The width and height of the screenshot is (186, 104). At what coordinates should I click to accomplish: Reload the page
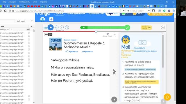point(1,11)
